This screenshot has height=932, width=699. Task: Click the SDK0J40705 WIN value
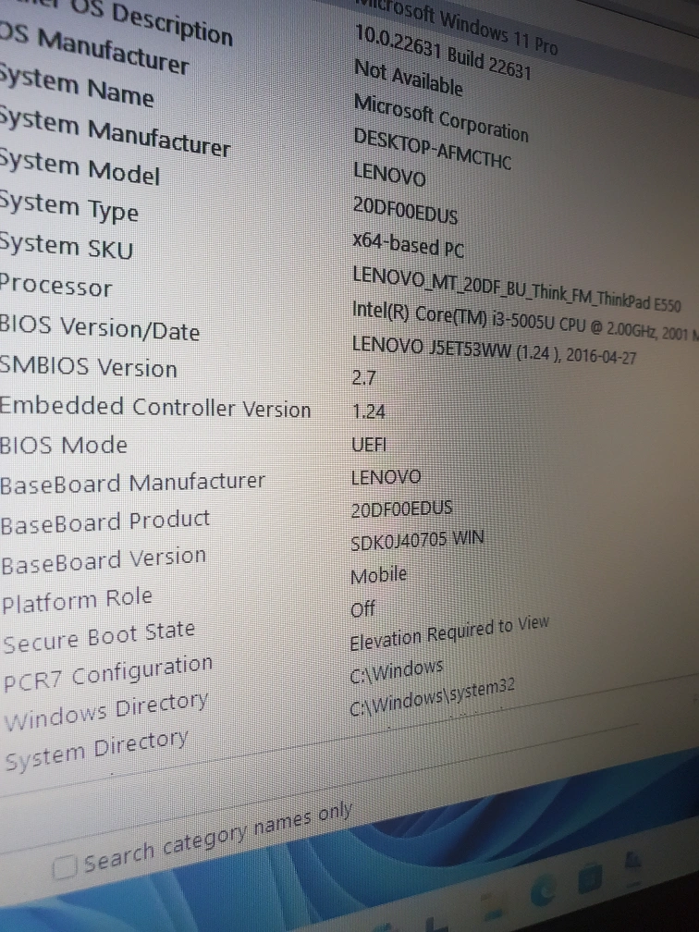pos(417,540)
